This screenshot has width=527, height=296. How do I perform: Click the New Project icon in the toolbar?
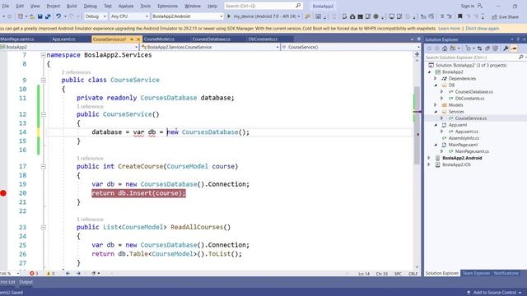point(21,16)
